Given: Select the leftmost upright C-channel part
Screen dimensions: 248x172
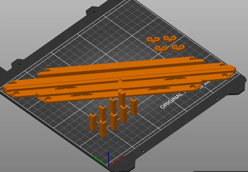Looking at the screenshot, I should point(93,122).
